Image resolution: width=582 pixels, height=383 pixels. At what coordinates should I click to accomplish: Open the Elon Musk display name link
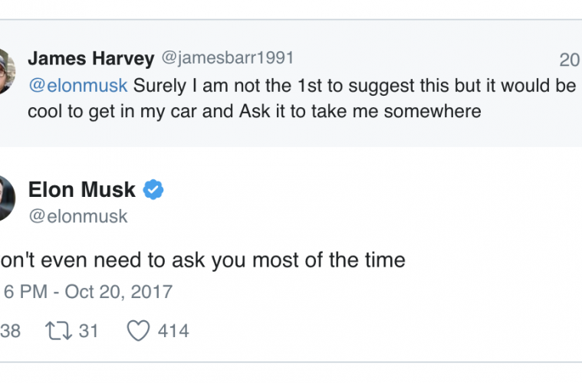pos(81,189)
